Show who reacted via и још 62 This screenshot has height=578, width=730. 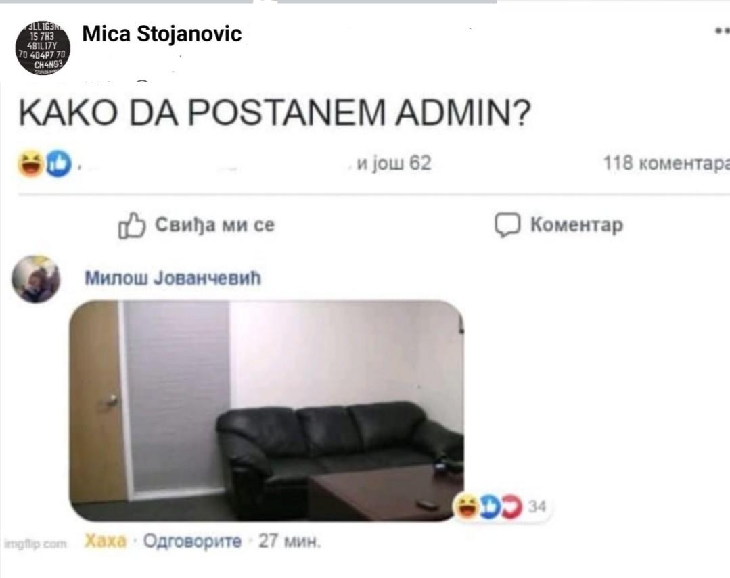point(394,164)
